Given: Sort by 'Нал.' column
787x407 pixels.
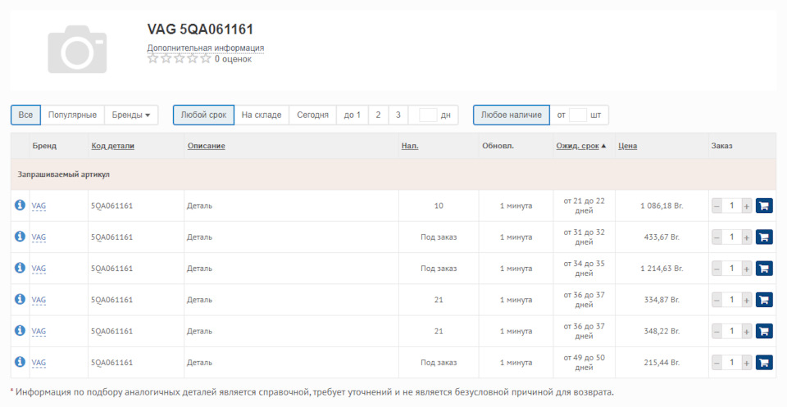Looking at the screenshot, I should click(410, 146).
